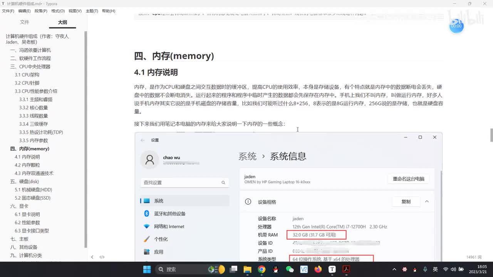Switch sidebar to the 文件 tab
The width and height of the screenshot is (493, 277).
(25, 22)
